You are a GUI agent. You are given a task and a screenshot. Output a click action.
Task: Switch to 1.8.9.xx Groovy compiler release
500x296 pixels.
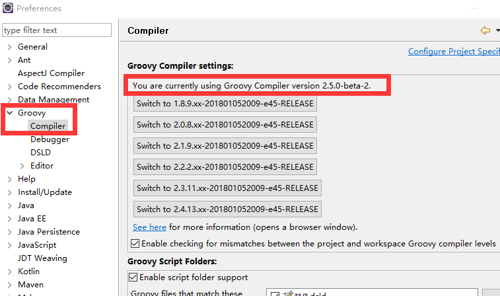pyautogui.click(x=225, y=104)
